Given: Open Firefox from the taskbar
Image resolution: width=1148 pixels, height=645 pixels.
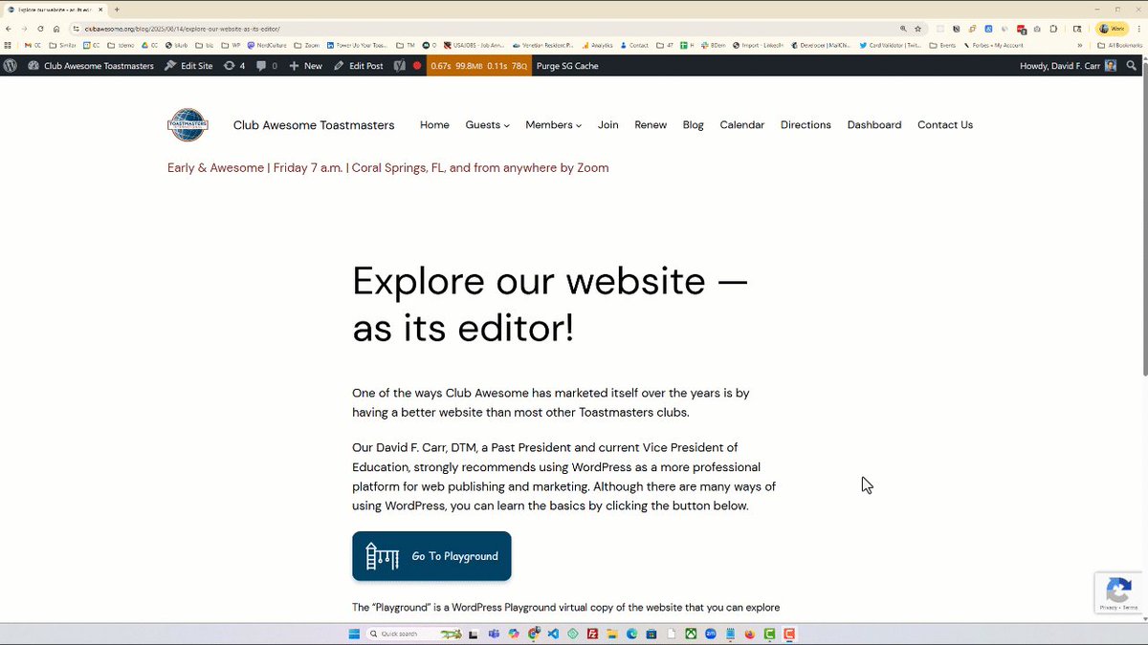Looking at the screenshot, I should (x=749, y=634).
